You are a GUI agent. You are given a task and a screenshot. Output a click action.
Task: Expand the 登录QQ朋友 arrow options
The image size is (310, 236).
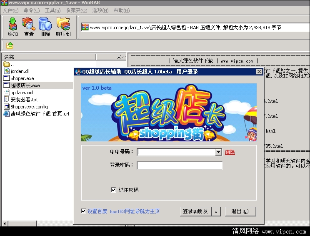click(x=216, y=211)
